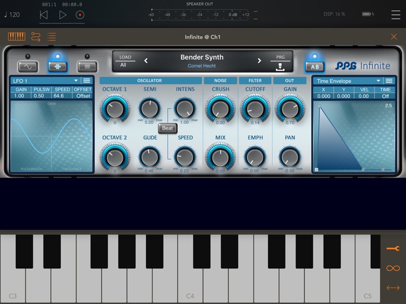Switch to the list page button
Viewport: 406px width, 304px height.
point(87,67)
